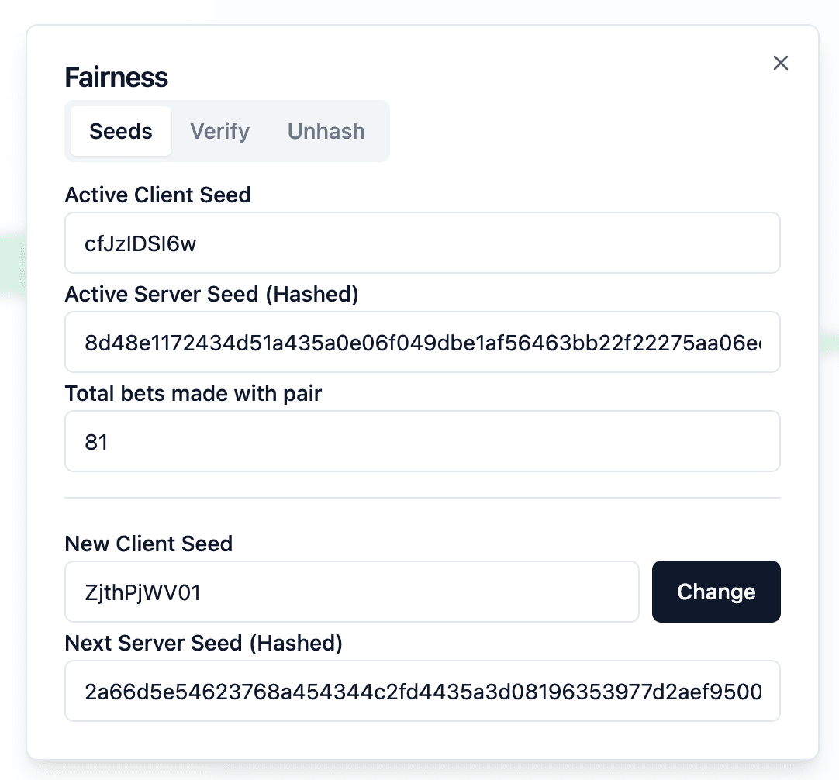The width and height of the screenshot is (839, 780).
Task: Click the "New Client Seed" label
Action: (149, 544)
